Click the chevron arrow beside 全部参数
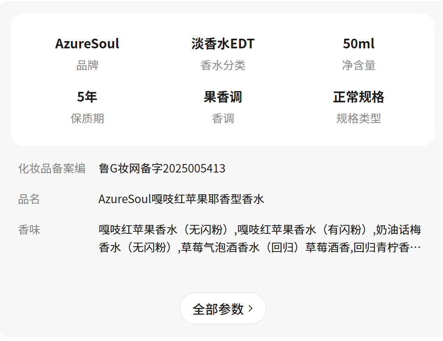The width and height of the screenshot is (443, 341). 251,309
